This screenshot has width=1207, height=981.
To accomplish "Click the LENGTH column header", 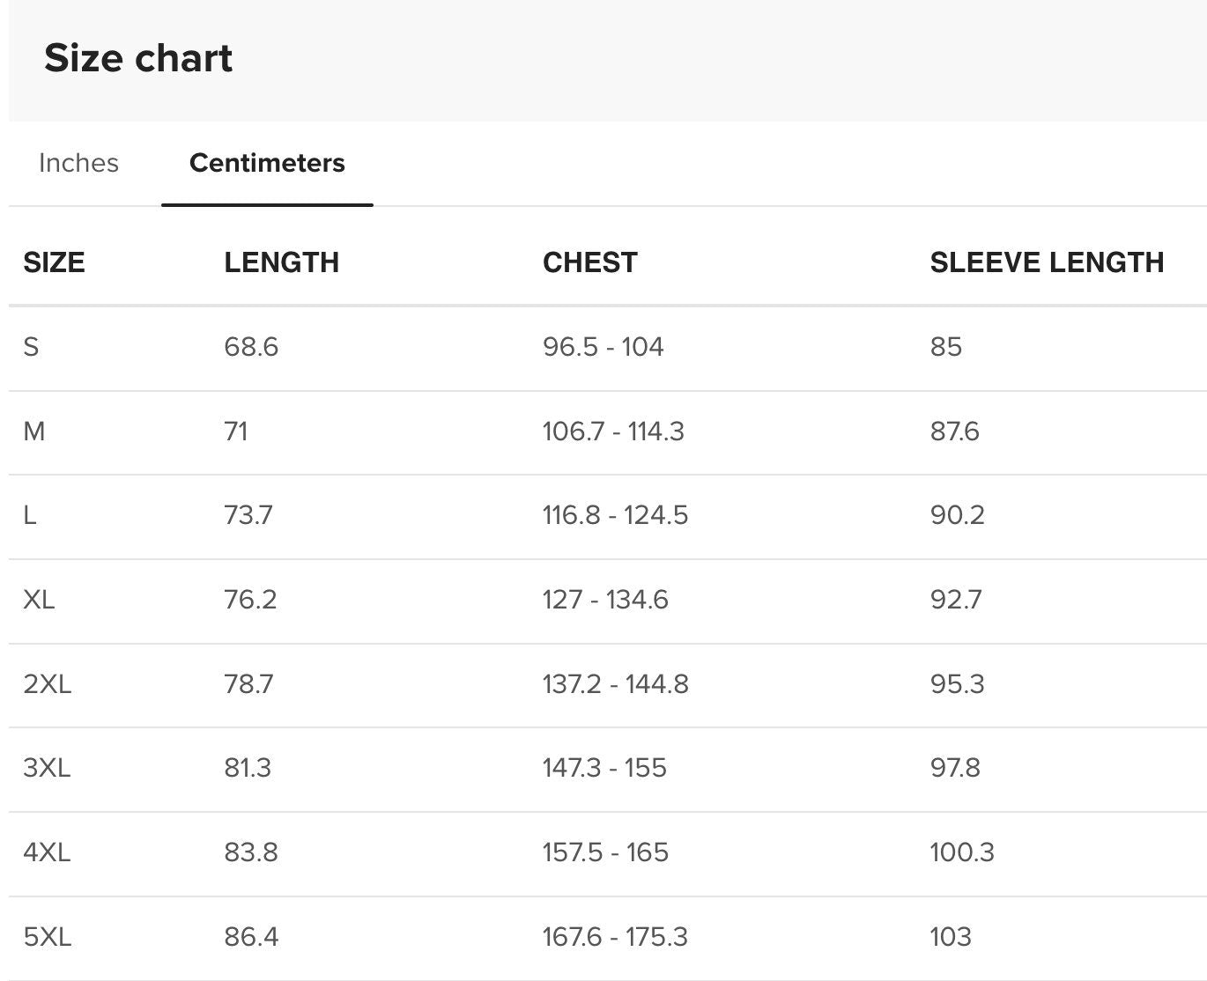I will click(x=281, y=262).
